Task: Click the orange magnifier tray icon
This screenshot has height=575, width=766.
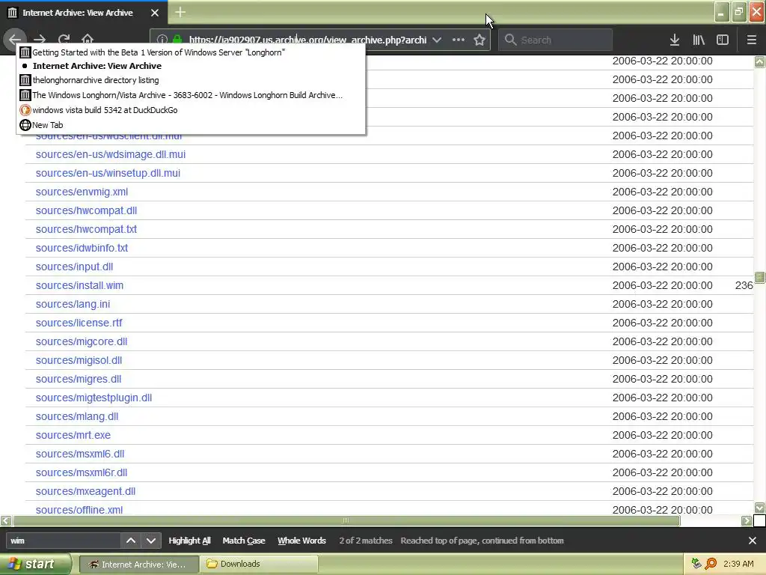Action: pyautogui.click(x=711, y=564)
